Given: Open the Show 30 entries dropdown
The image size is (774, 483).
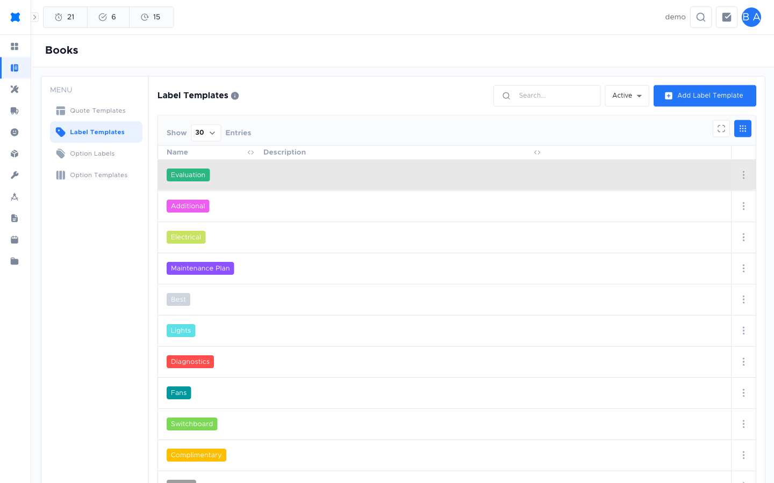Looking at the screenshot, I should (206, 133).
